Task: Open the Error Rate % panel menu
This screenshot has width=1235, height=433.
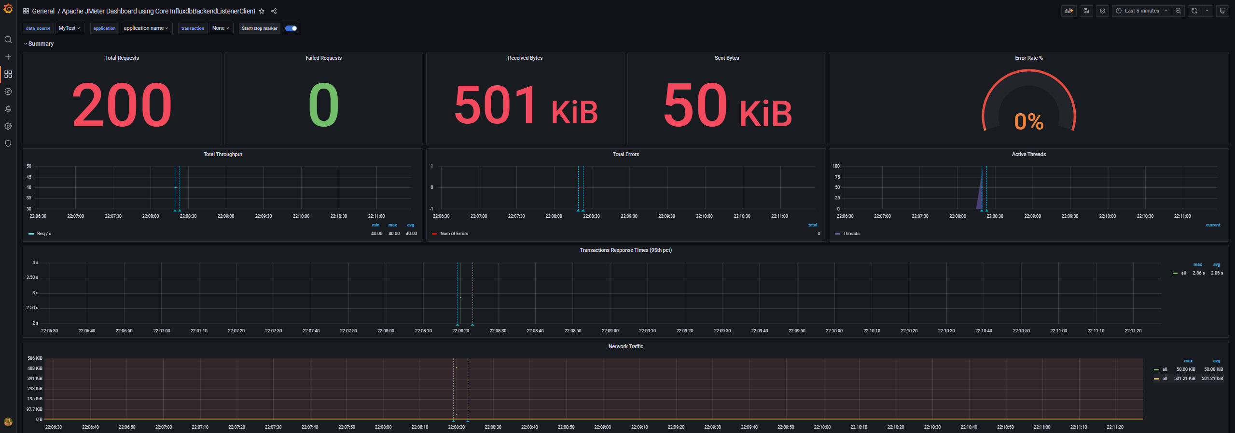Action: tap(1028, 58)
